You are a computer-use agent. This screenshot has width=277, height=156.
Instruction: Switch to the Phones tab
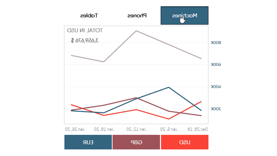[x=137, y=16]
